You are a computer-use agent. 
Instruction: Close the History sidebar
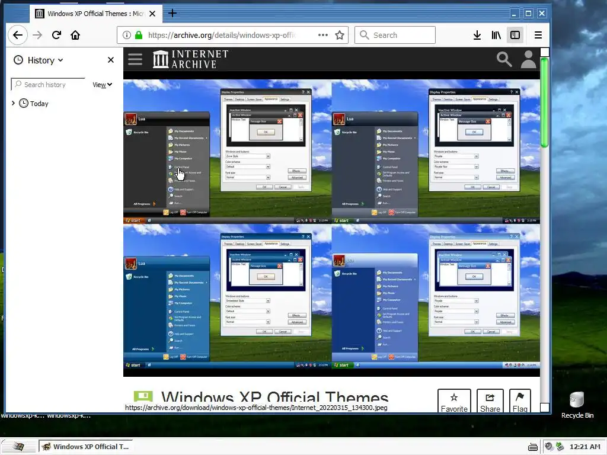(x=111, y=60)
